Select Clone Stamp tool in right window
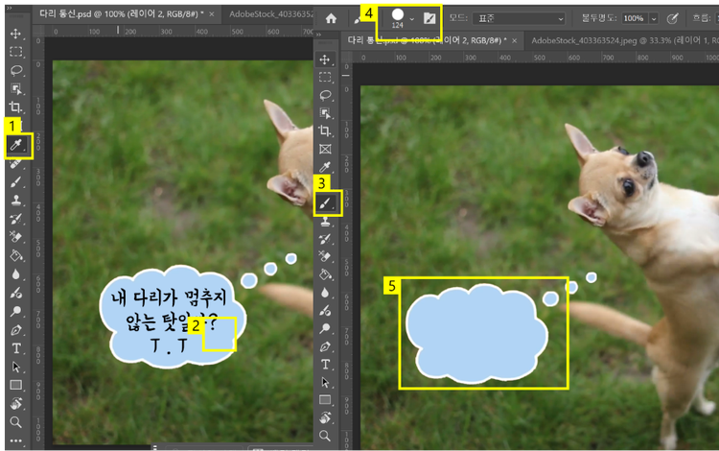 click(325, 222)
